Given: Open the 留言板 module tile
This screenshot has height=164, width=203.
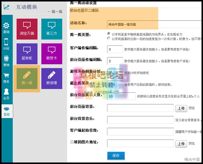Looking at the screenshot, I should [x=27, y=54].
